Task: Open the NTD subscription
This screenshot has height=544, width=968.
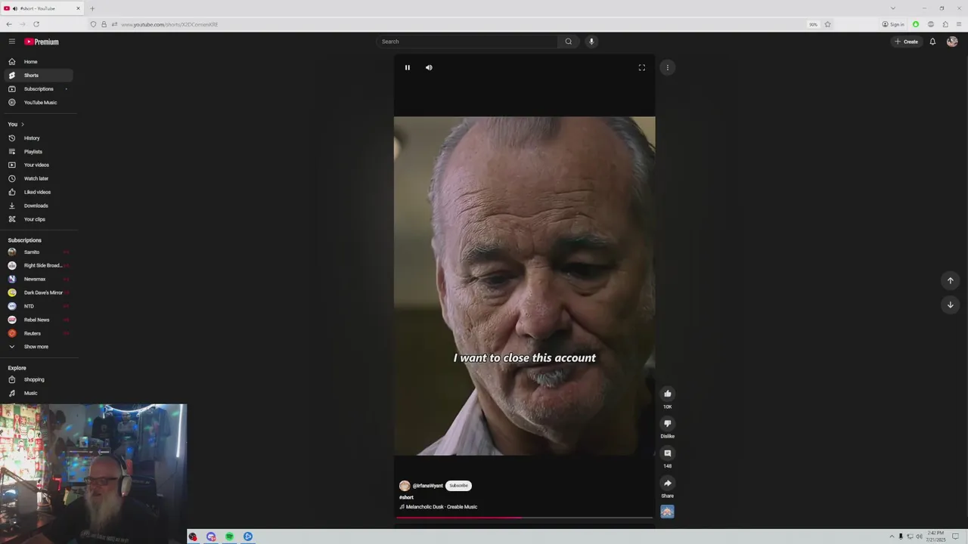Action: (38, 306)
